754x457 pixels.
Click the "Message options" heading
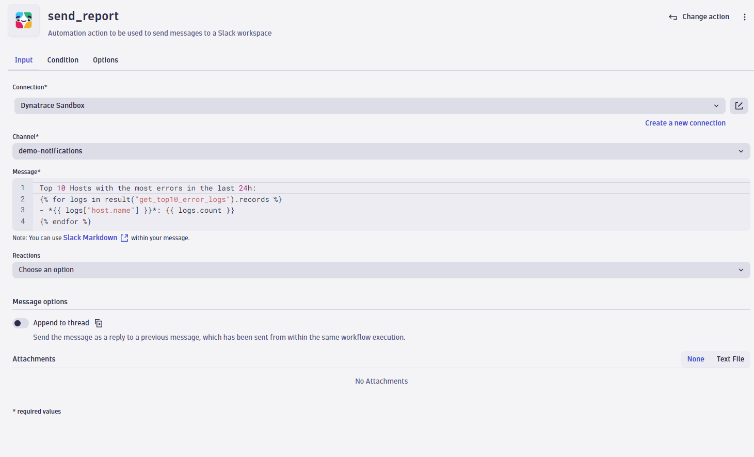coord(40,302)
